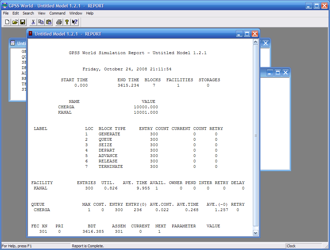
Task: Click the RELEASE block type row
Action: pos(108,161)
